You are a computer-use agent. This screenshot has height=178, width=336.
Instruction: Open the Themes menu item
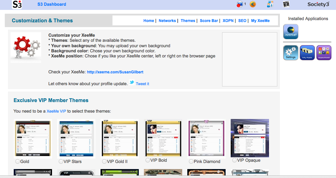pos(188,21)
